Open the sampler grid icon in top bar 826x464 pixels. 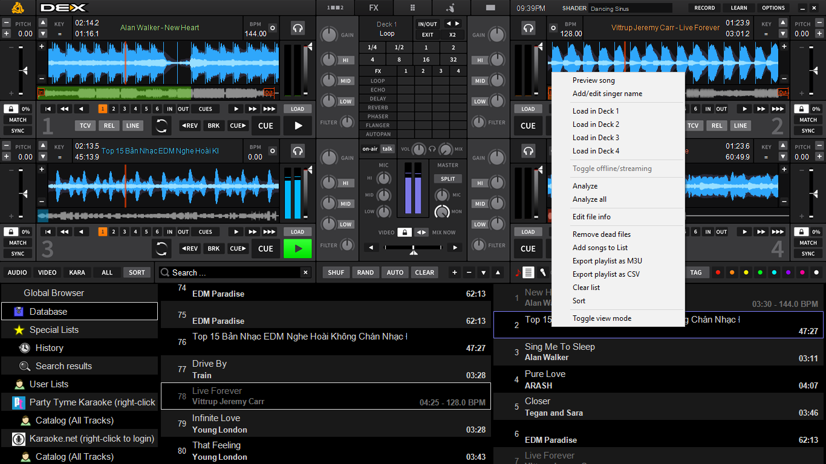tap(412, 8)
